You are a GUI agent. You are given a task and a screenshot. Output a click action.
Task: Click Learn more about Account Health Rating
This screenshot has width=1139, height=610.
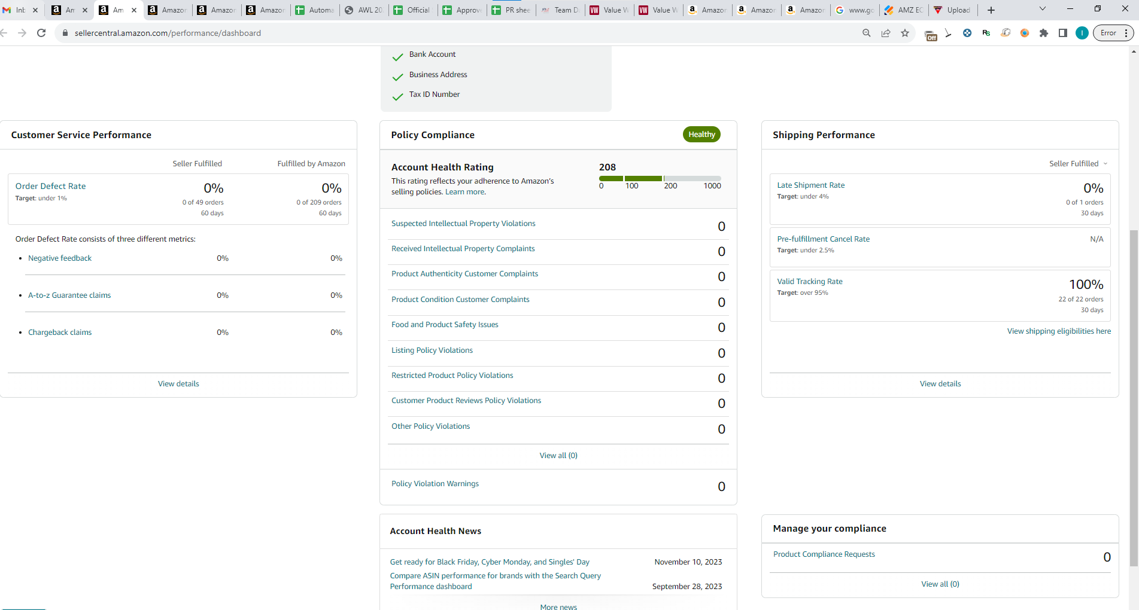[x=465, y=192]
